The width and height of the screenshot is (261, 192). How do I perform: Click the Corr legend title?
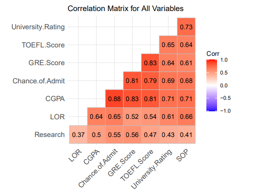pyautogui.click(x=213, y=54)
